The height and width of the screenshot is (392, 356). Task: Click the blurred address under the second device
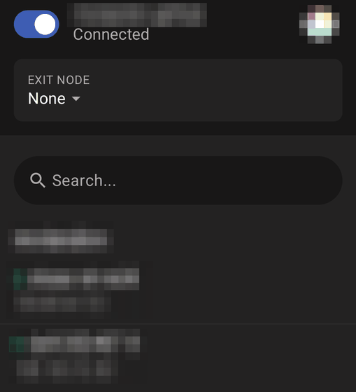[x=67, y=367]
